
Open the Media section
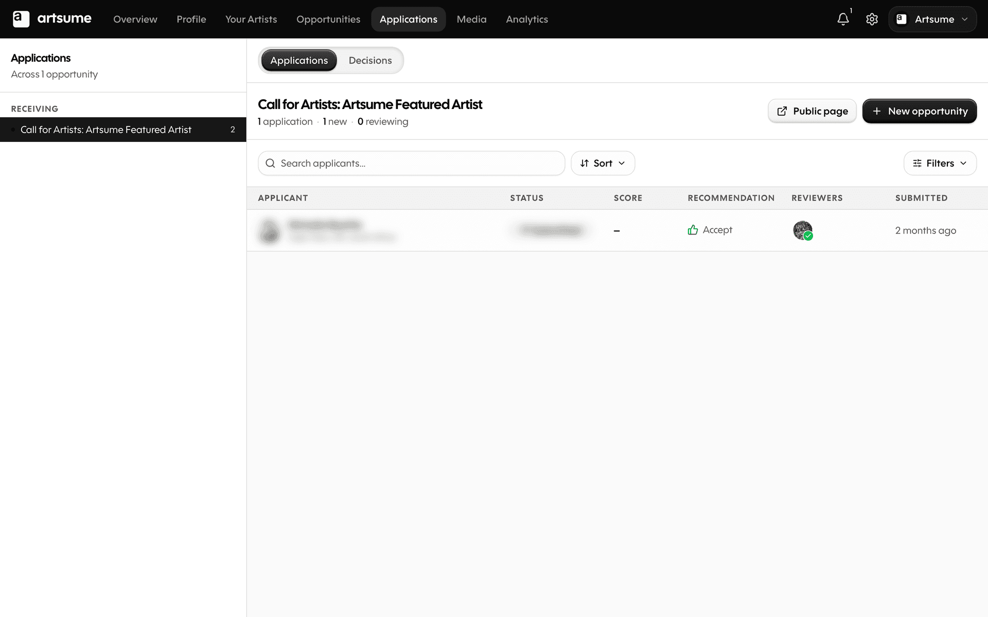[x=471, y=19]
